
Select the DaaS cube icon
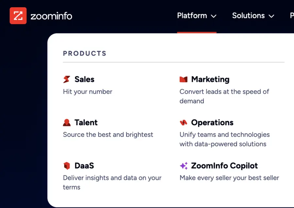coord(67,165)
